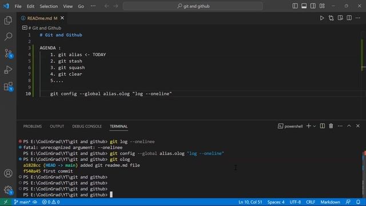Viewport: 366px width, 206px height.
Task: Select encoding via UTF-8 indicator
Action: coord(295,202)
